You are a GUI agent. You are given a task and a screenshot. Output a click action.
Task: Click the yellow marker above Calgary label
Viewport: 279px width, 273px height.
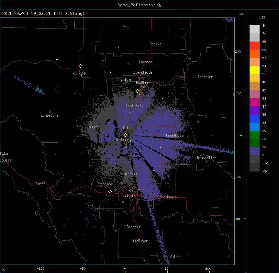131,191
